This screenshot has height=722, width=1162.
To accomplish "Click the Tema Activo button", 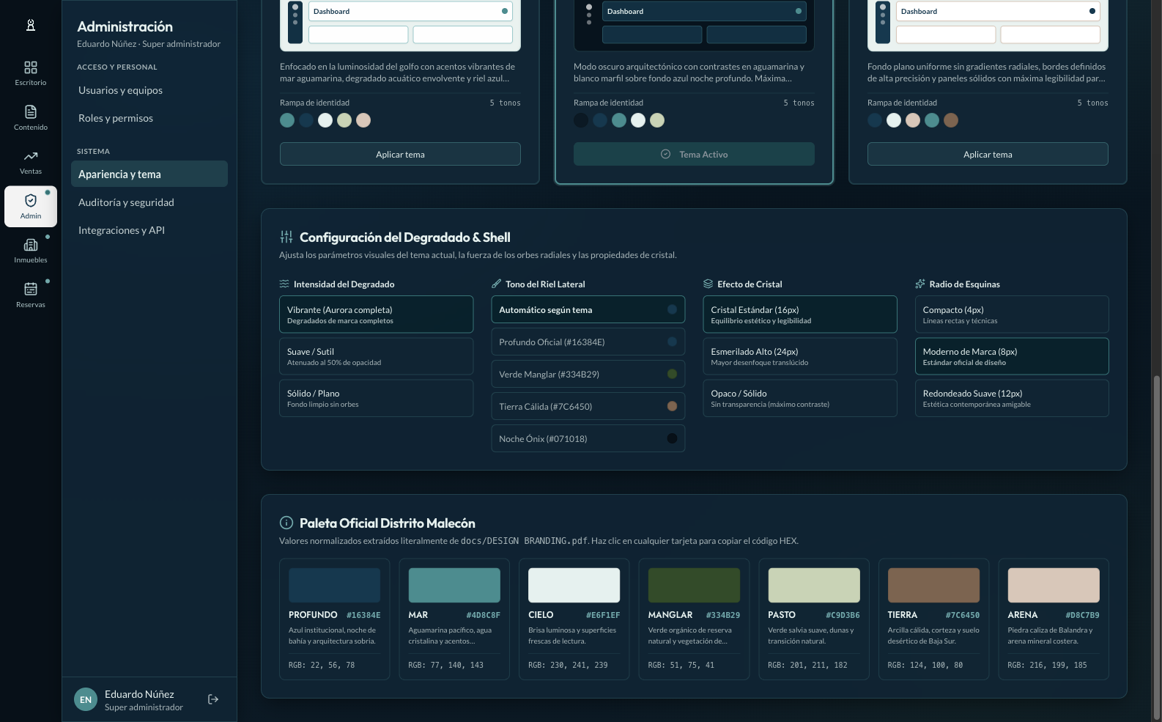I will pos(694,154).
